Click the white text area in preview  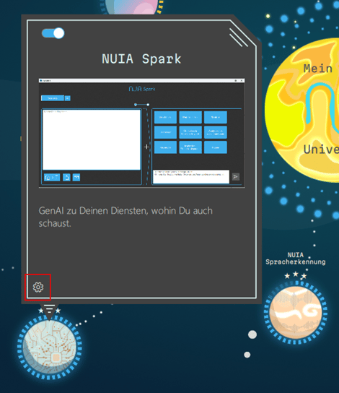pyautogui.click(x=92, y=139)
